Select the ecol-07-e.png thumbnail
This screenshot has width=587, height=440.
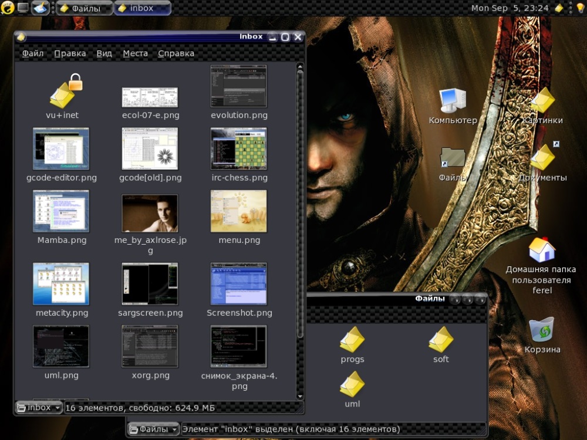pos(150,97)
